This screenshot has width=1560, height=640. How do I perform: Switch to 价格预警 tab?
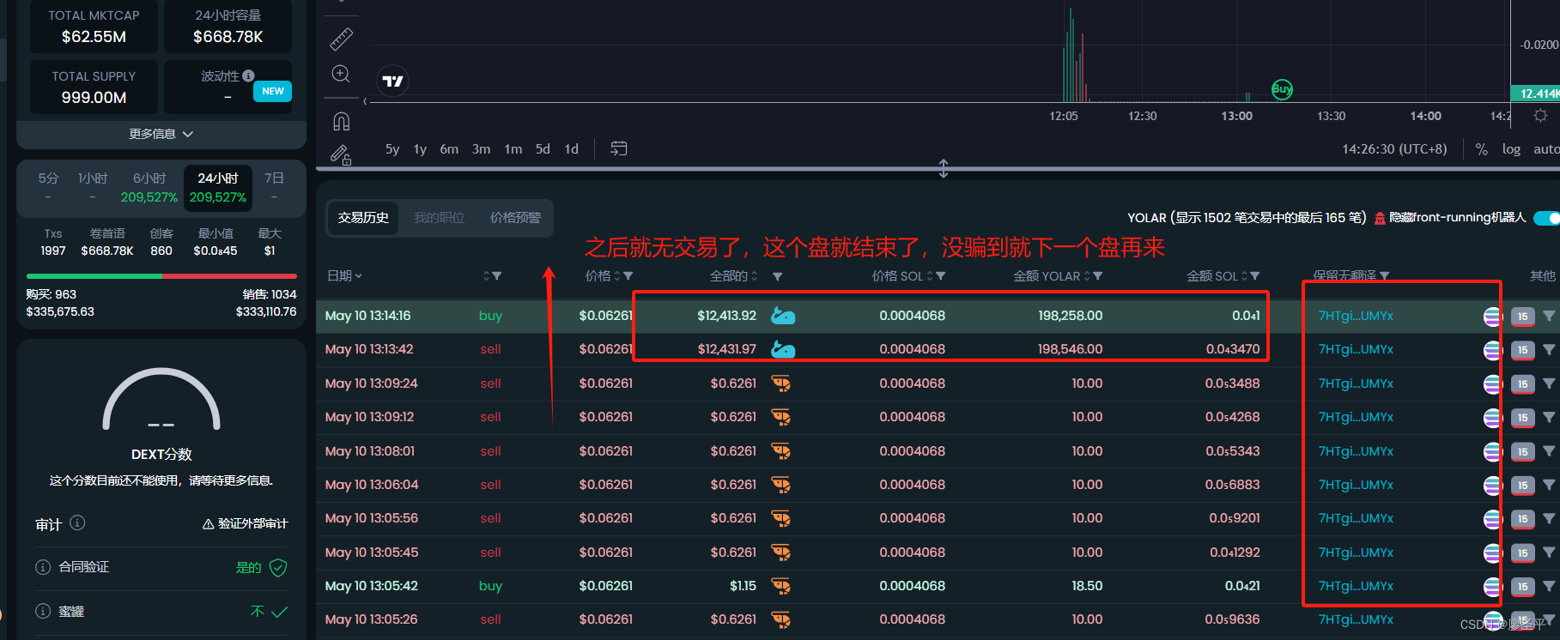[x=515, y=218]
